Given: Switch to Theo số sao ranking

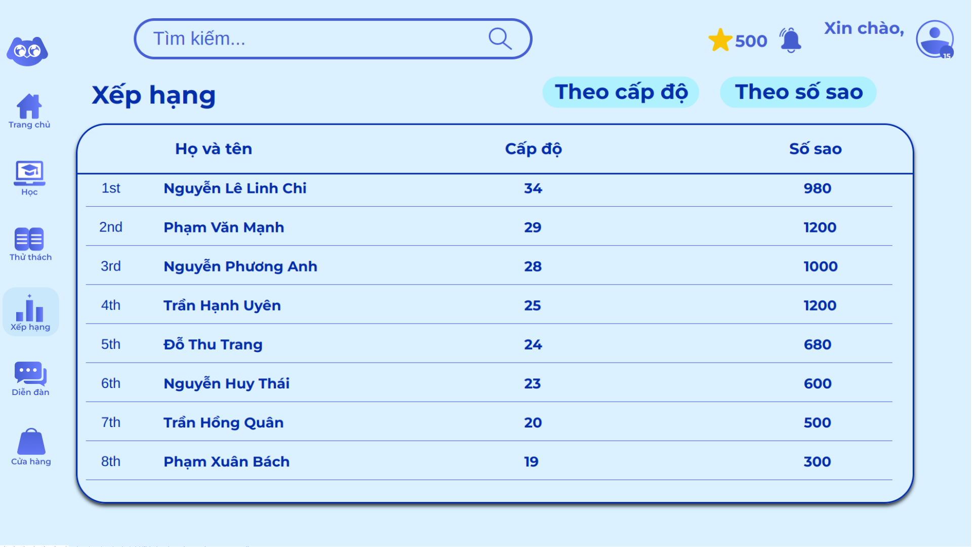Looking at the screenshot, I should [x=798, y=92].
